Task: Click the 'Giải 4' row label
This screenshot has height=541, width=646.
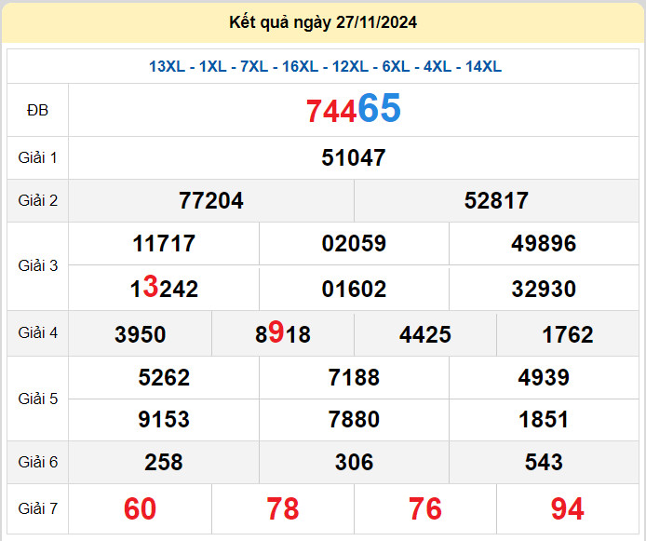Action: pos(37,333)
